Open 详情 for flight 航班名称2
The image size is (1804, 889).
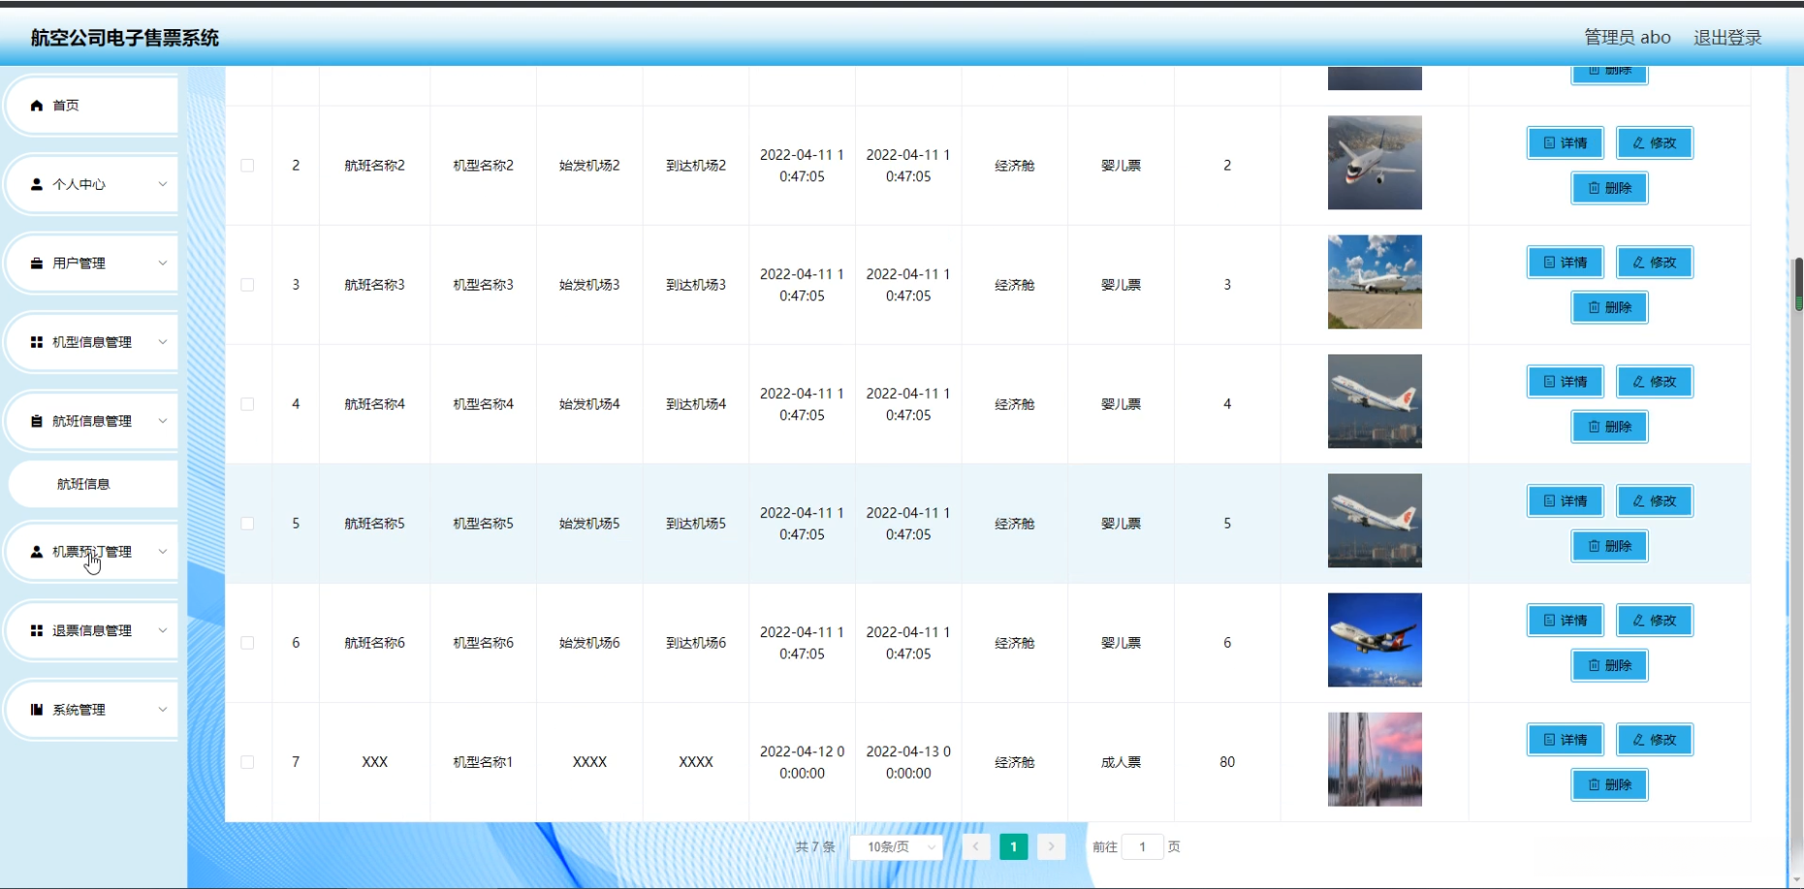pyautogui.click(x=1566, y=143)
